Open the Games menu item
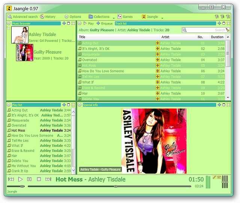Screen dimensions: 240x203 click(x=125, y=17)
